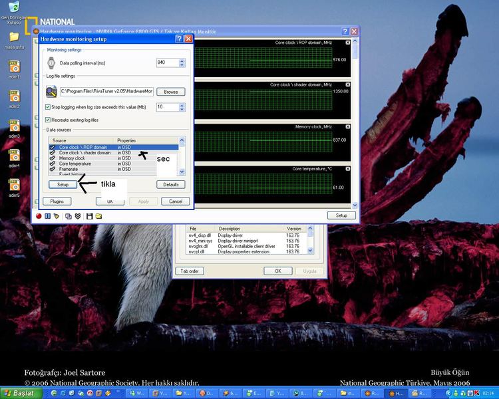Image resolution: width=499 pixels, height=399 pixels.
Task: Click the help button of Hardware monitoring setup
Action: click(x=179, y=39)
